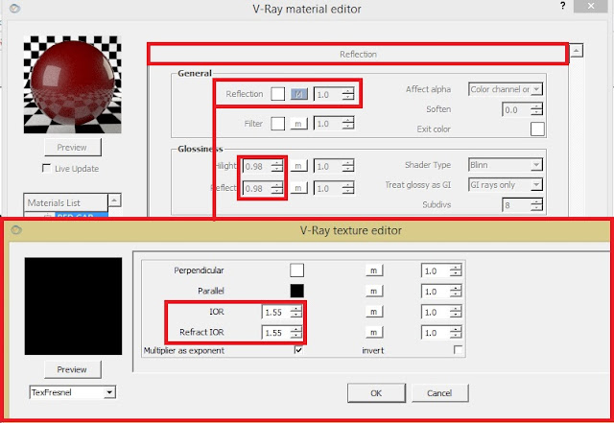Pick the Reflection color swatch
614x423 pixels.
277,94
